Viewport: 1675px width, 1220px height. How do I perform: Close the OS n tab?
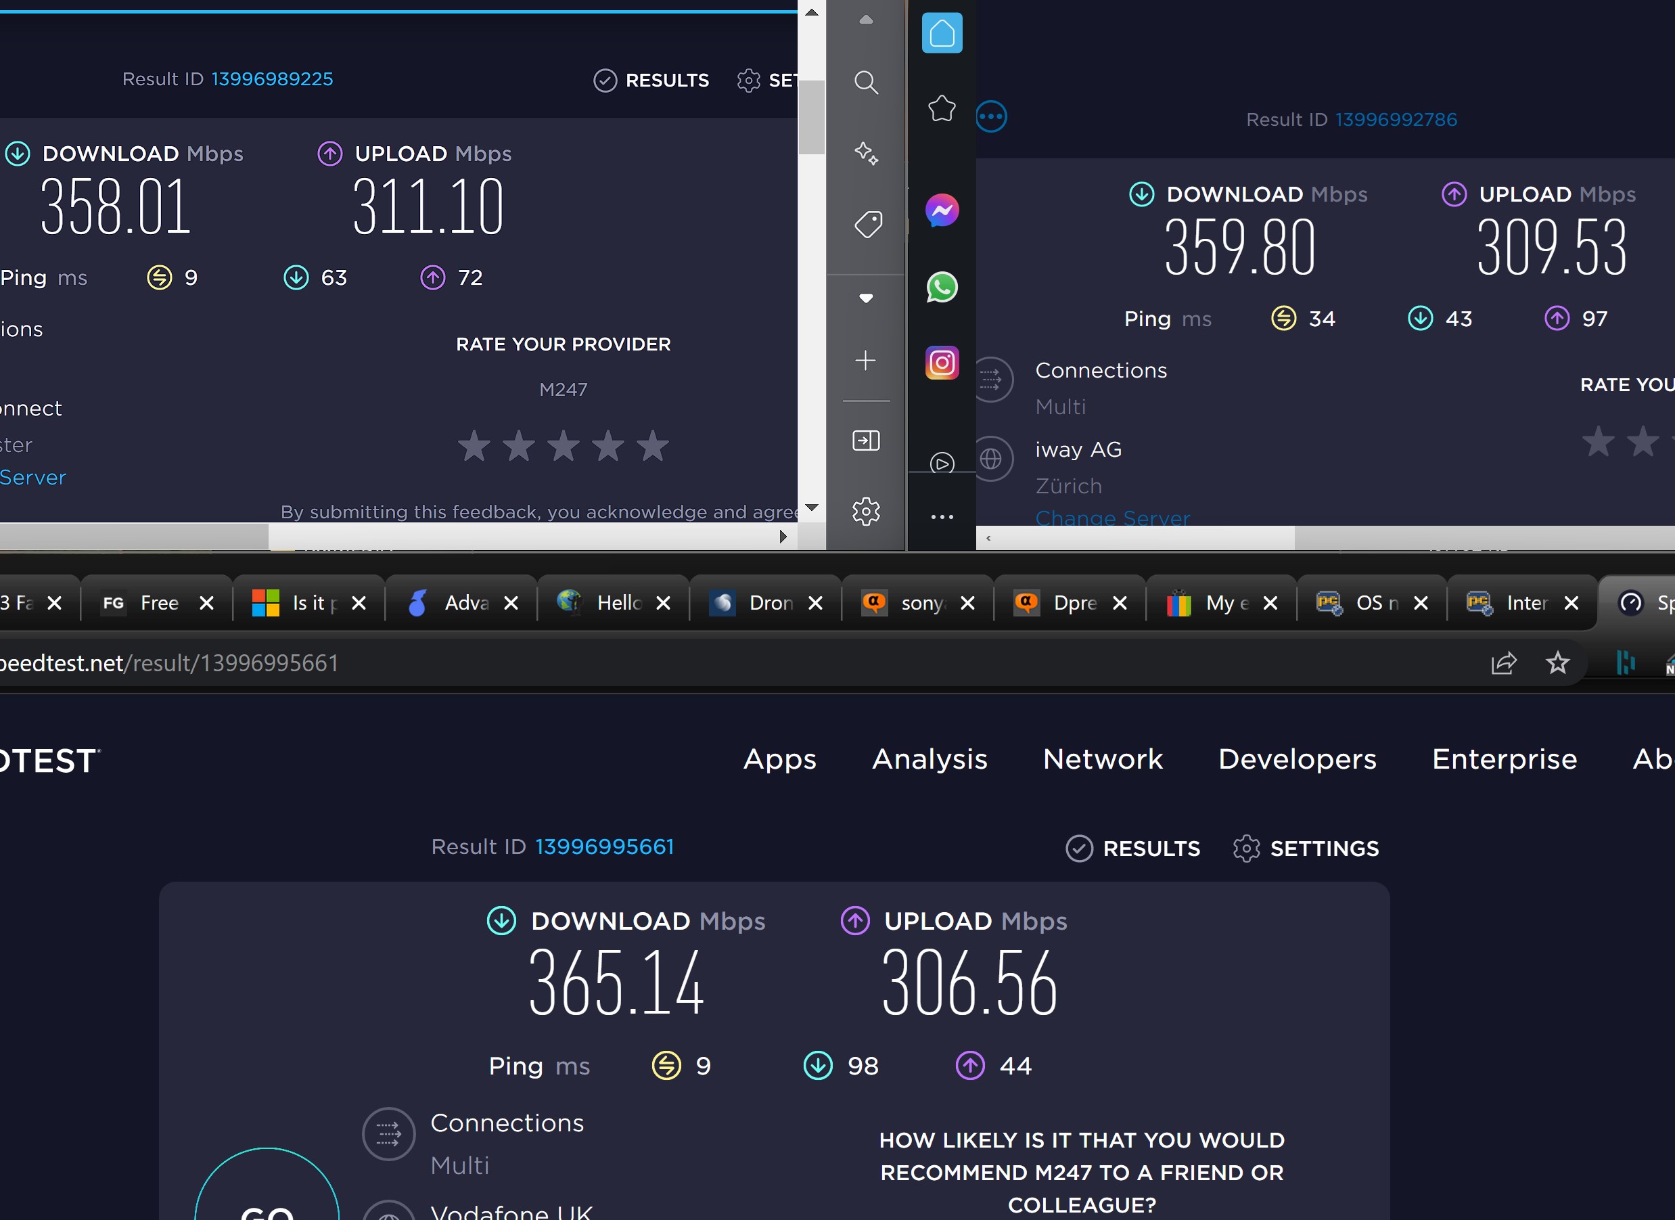pos(1420,604)
